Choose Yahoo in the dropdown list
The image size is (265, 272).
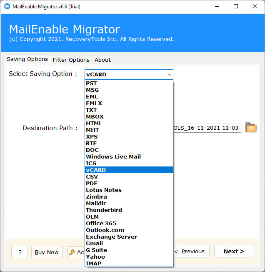tap(129, 257)
